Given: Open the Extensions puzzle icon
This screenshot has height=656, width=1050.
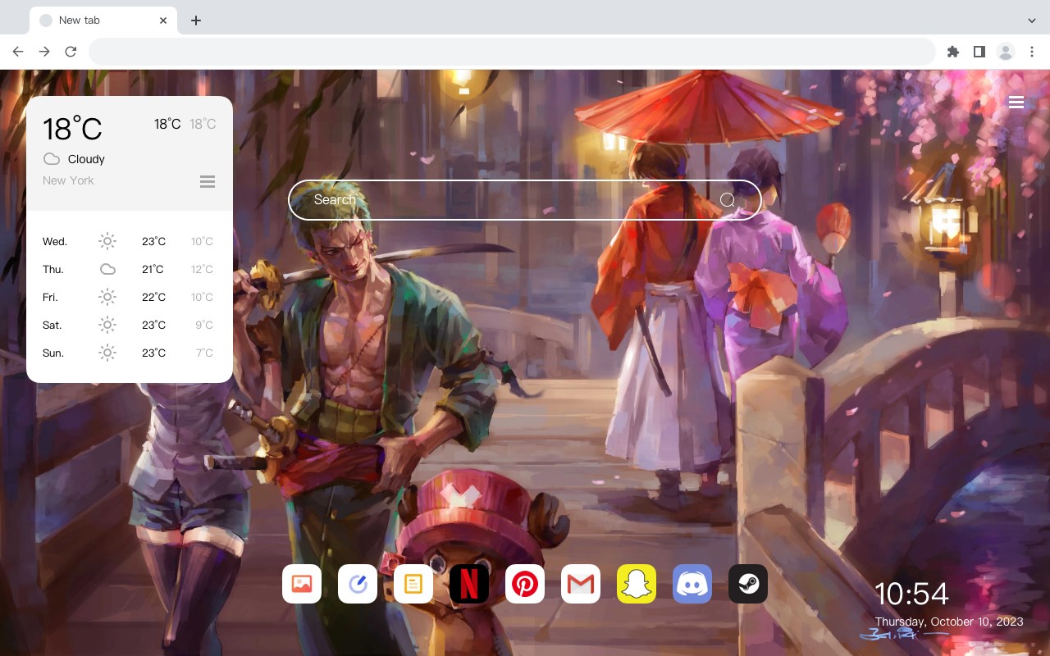Looking at the screenshot, I should [x=952, y=52].
